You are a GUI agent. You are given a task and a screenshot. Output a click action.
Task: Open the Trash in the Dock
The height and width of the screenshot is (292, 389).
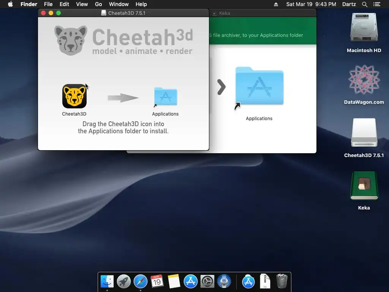pos(281,281)
